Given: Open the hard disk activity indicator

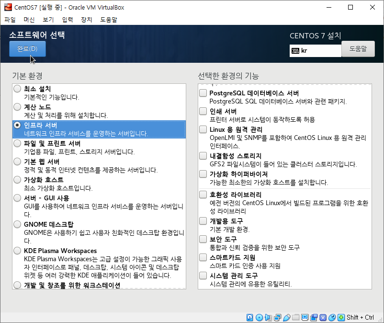Looking at the screenshot, I should pos(249,317).
